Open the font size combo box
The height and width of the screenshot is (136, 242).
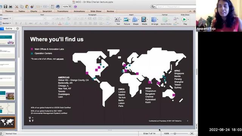pyautogui.click(x=50, y=19)
